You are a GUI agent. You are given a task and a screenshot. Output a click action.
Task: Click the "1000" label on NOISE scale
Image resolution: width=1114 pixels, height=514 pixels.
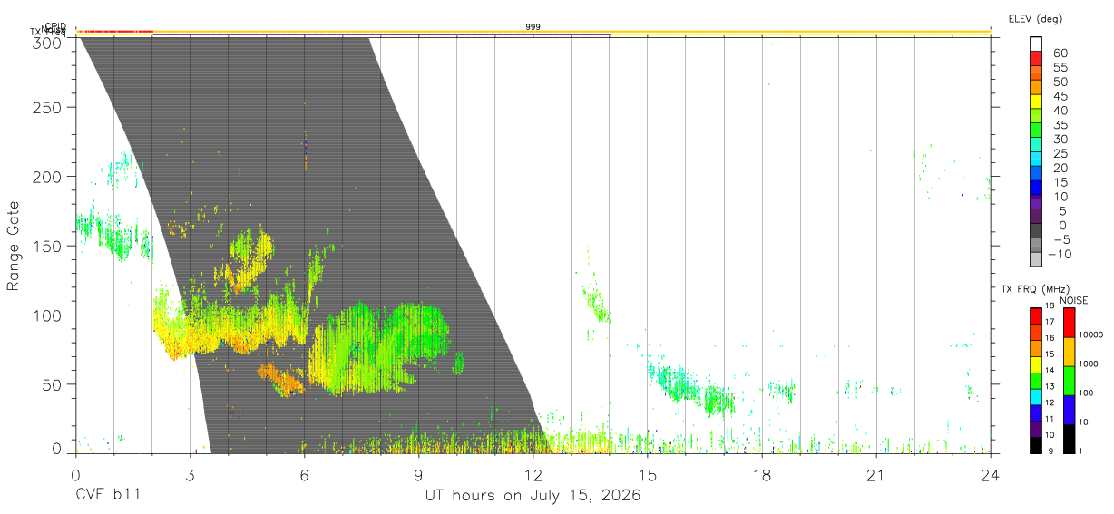(1090, 364)
